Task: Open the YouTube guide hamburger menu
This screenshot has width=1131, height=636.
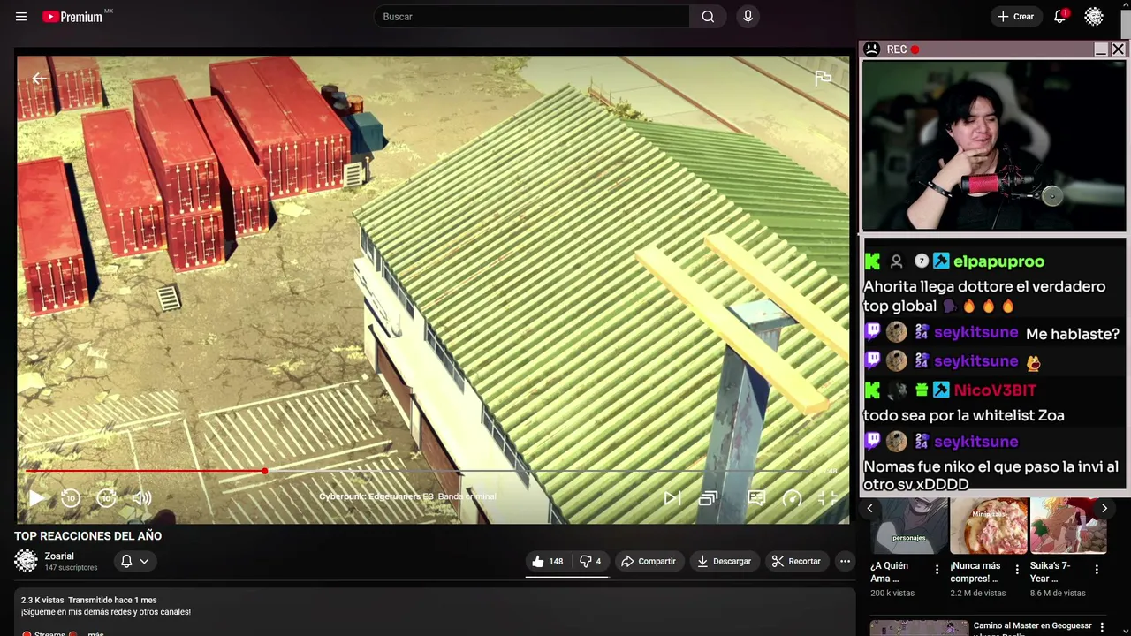Action: click(21, 17)
